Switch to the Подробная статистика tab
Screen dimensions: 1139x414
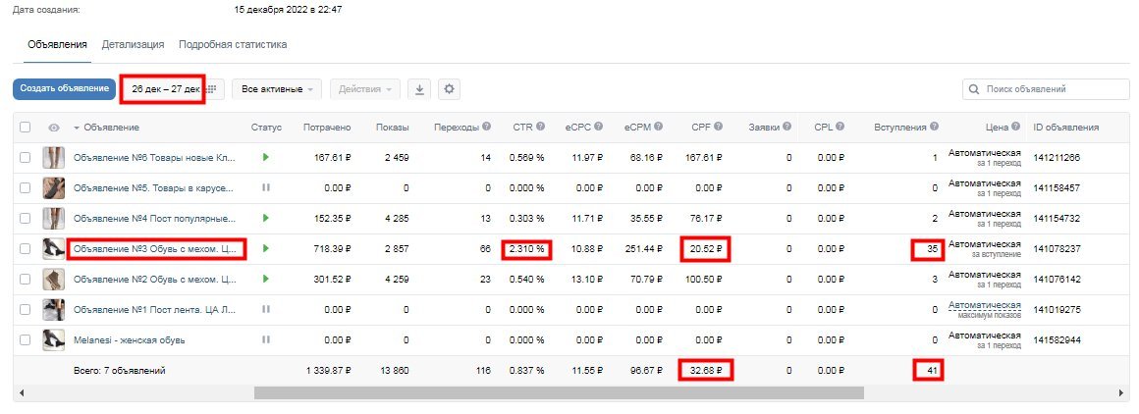coord(233,44)
